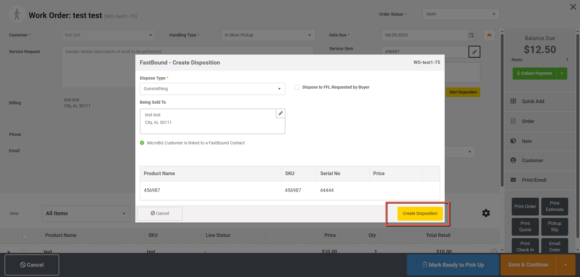Check Dispose to FFL Requested by Buyer
This screenshot has height=277, width=580.
click(x=297, y=87)
